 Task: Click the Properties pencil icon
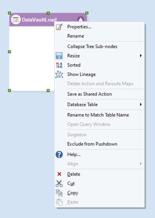pos(59,27)
